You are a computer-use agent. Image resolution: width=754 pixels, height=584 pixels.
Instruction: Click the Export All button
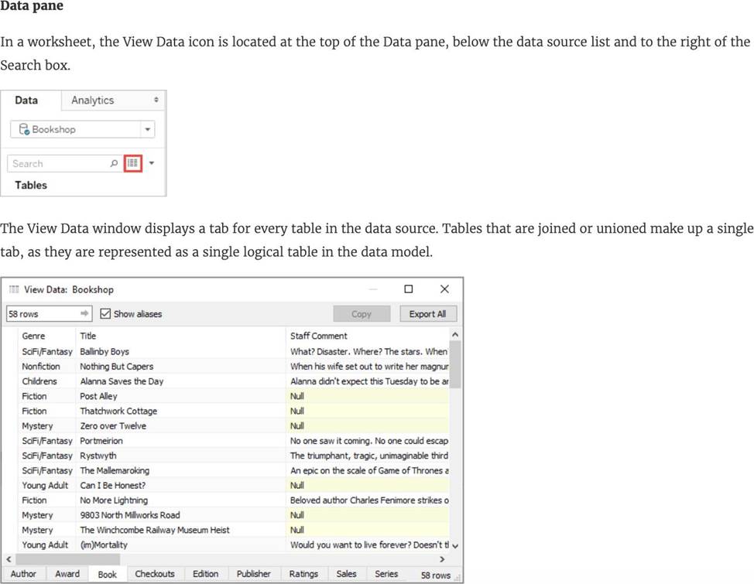click(x=427, y=314)
